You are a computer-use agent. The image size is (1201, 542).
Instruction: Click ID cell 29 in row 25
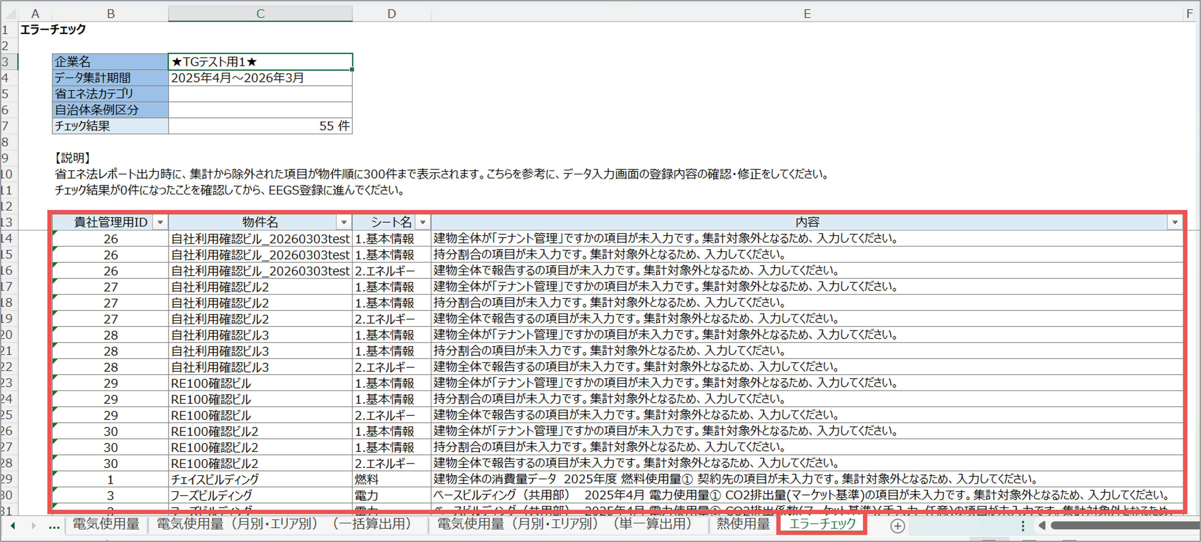pos(111,415)
